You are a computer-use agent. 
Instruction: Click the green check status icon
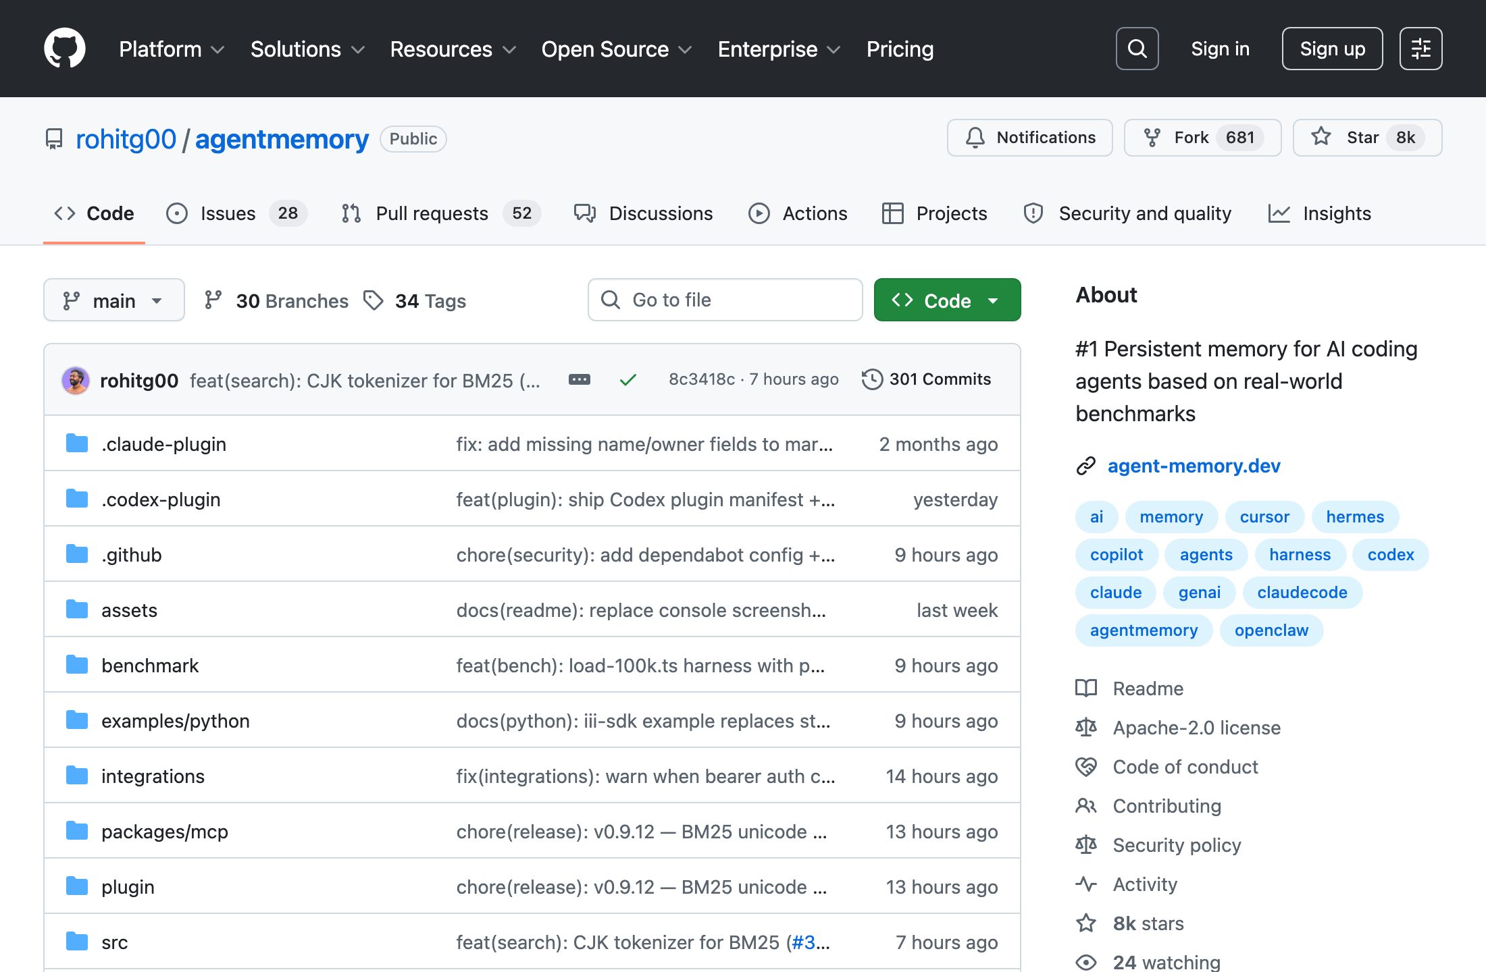[x=628, y=380]
